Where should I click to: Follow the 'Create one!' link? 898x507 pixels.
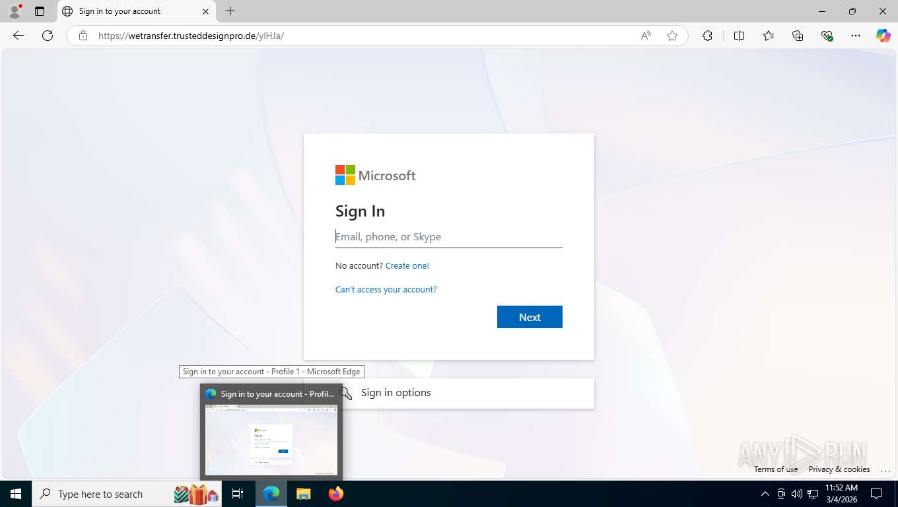pos(407,265)
